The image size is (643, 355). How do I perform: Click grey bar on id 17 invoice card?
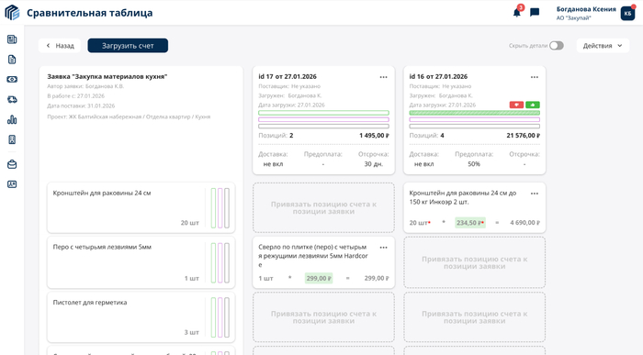click(x=323, y=126)
